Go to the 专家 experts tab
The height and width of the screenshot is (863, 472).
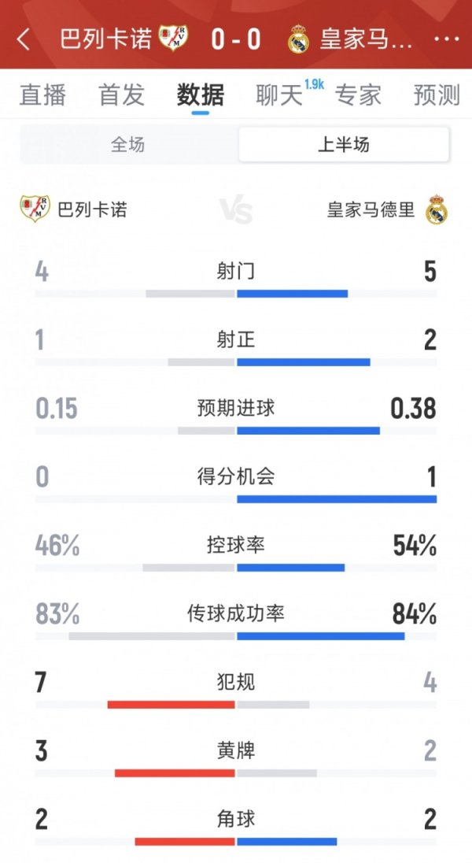click(360, 95)
